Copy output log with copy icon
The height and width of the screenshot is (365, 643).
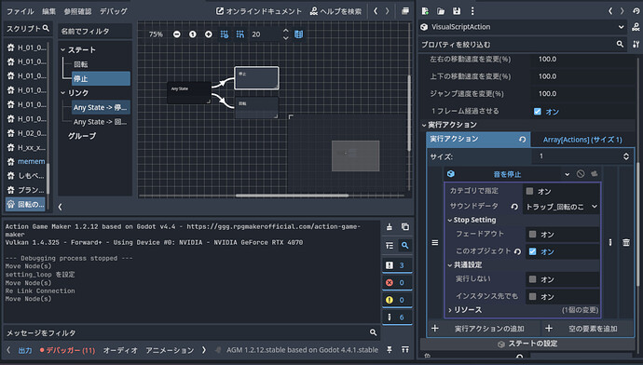coord(405,227)
